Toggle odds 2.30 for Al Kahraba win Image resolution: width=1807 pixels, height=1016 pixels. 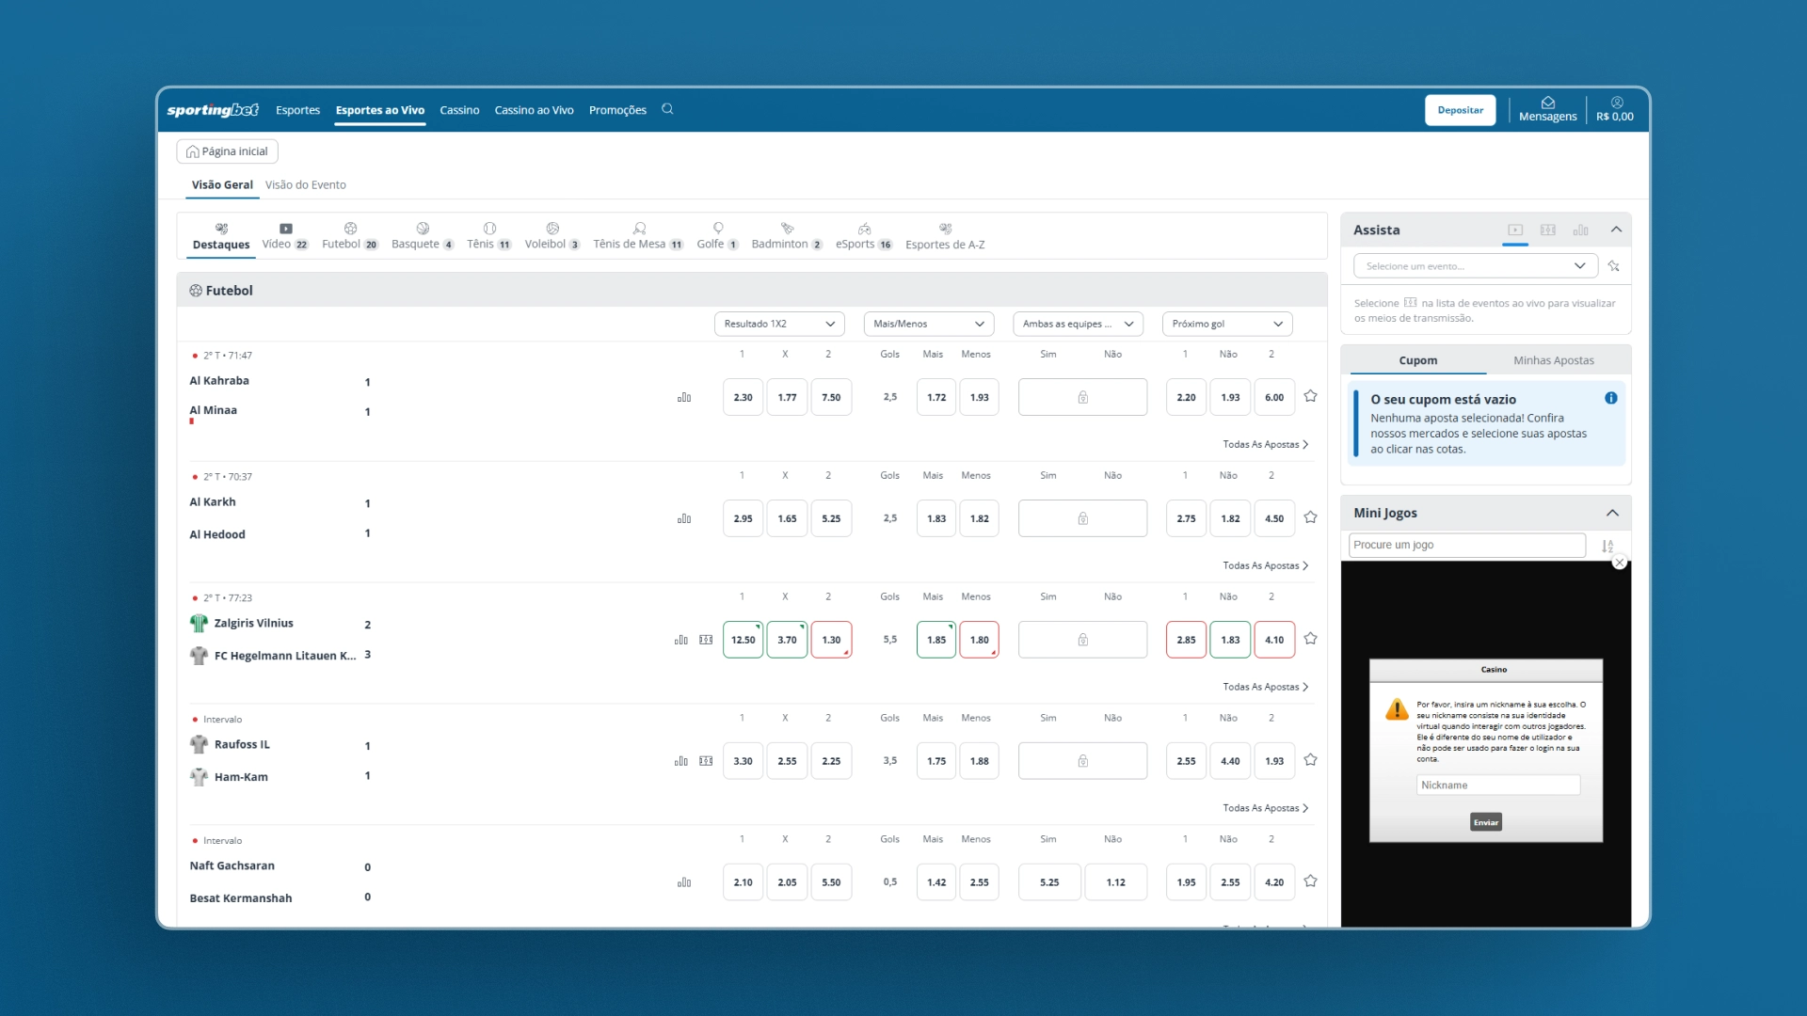(743, 397)
